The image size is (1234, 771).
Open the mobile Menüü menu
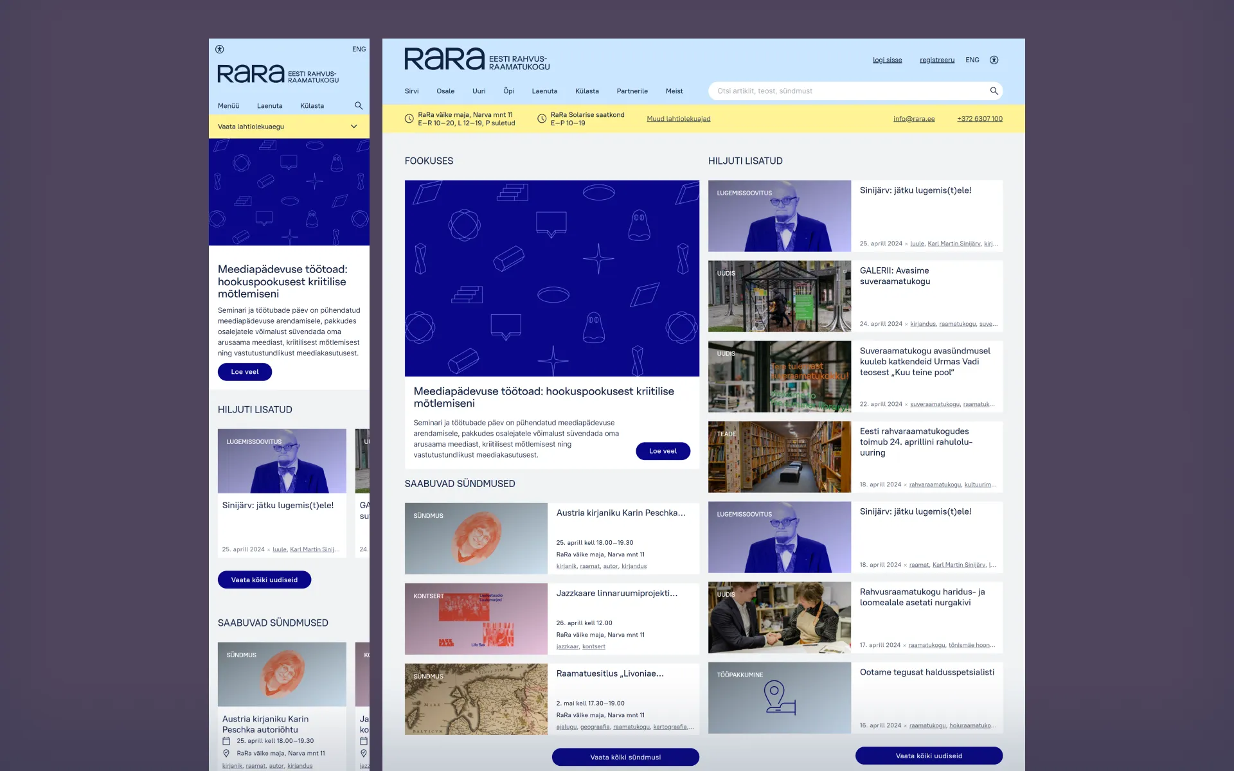(228, 106)
